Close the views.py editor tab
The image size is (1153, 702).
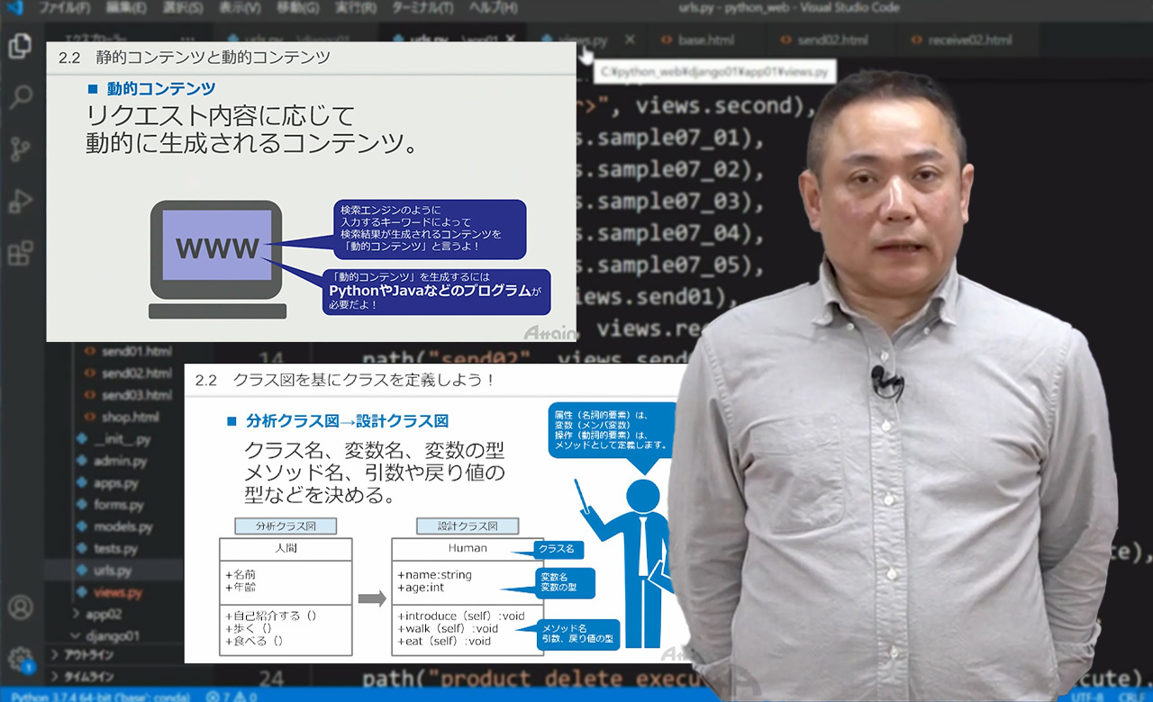630,40
